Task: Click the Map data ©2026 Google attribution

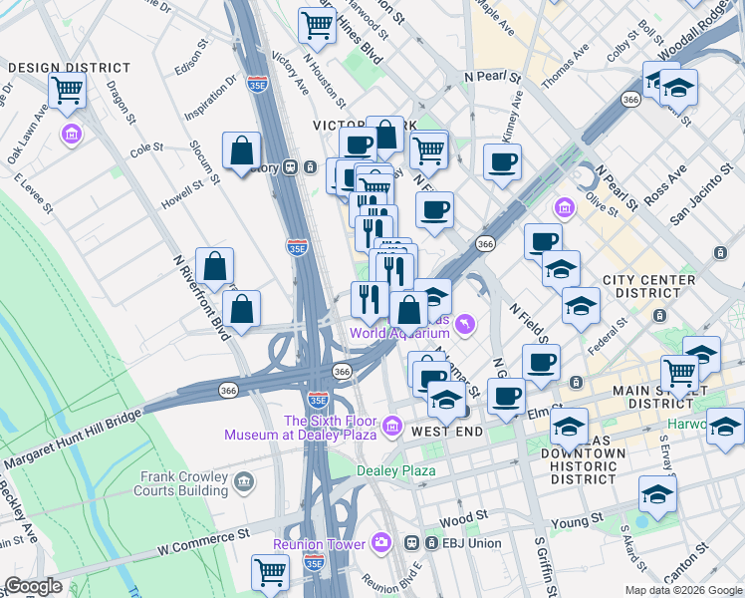Action: tap(684, 591)
